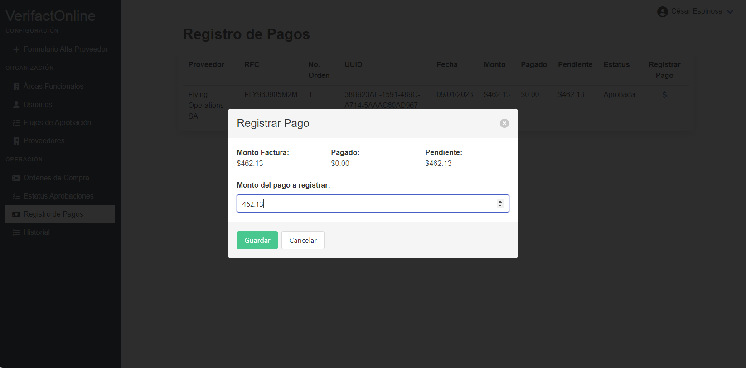746x368 pixels.
Task: Increase payment amount with up stepper arrow
Action: click(500, 202)
